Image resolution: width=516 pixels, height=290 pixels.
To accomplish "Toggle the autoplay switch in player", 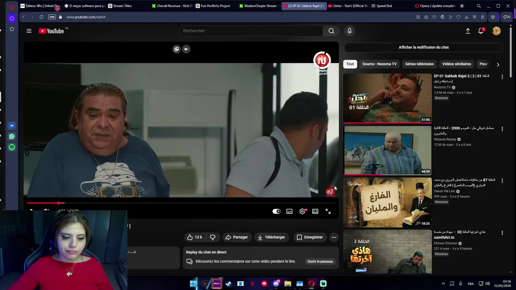I will point(276,211).
